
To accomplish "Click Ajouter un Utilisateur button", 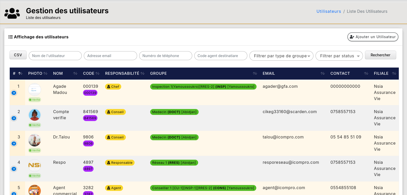I will click(373, 37).
